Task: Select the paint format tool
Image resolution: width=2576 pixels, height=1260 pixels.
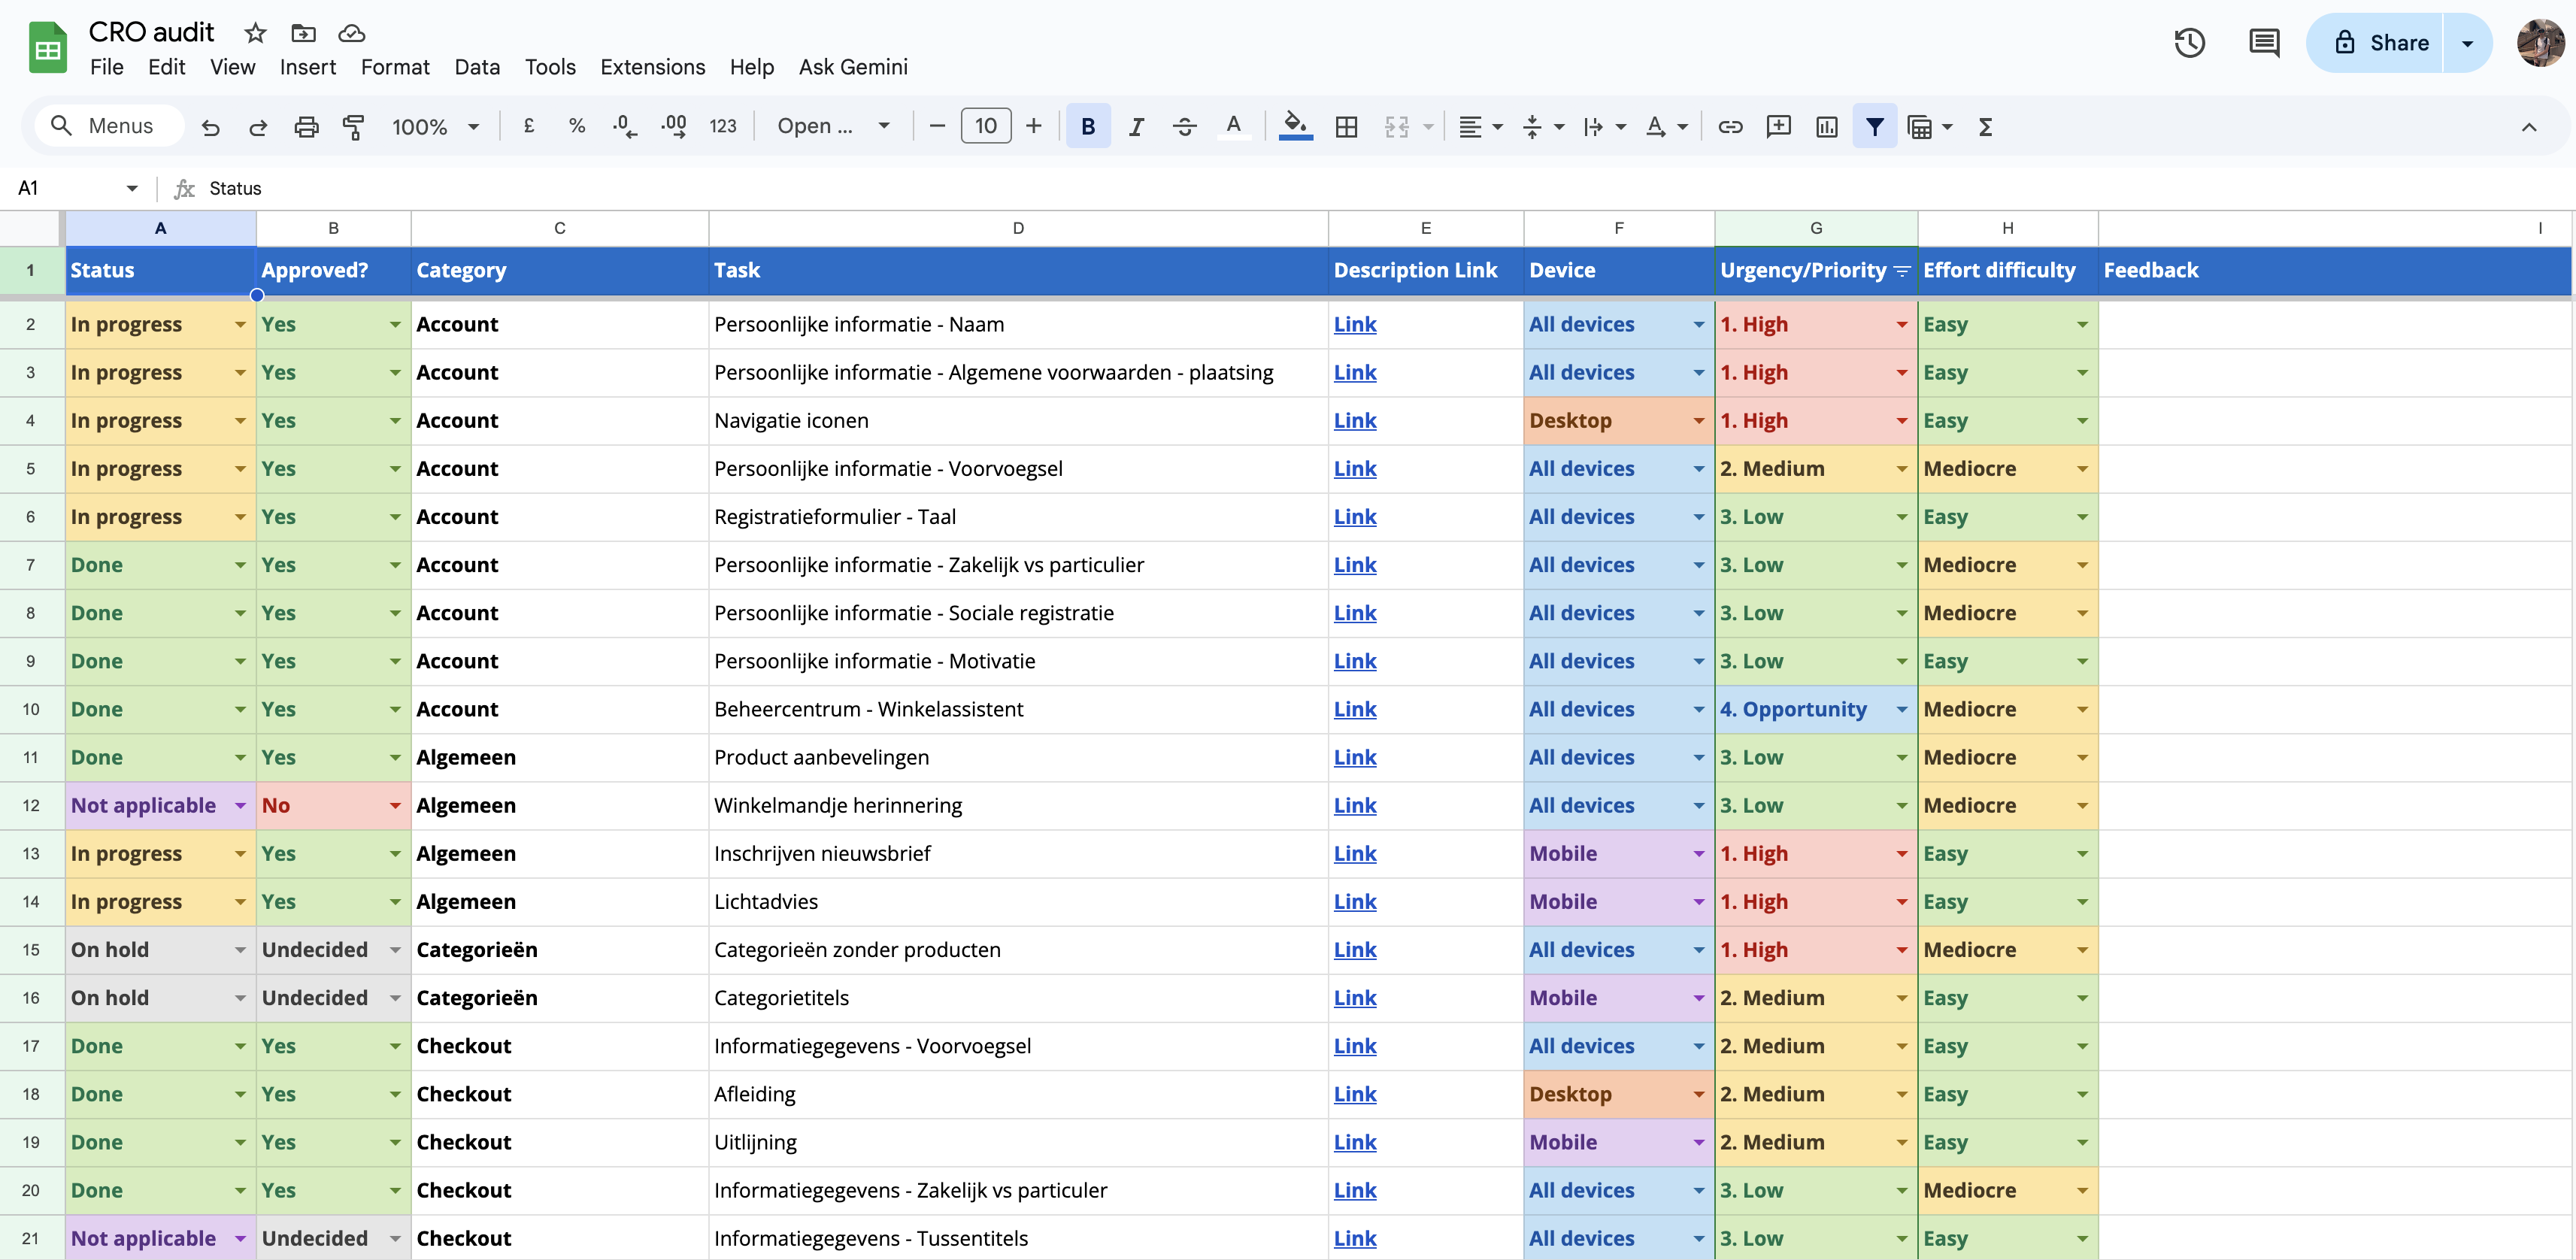Action: pos(354,127)
